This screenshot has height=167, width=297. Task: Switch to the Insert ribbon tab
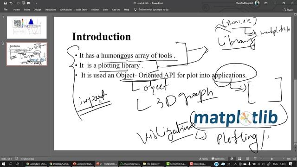click(x=27, y=10)
